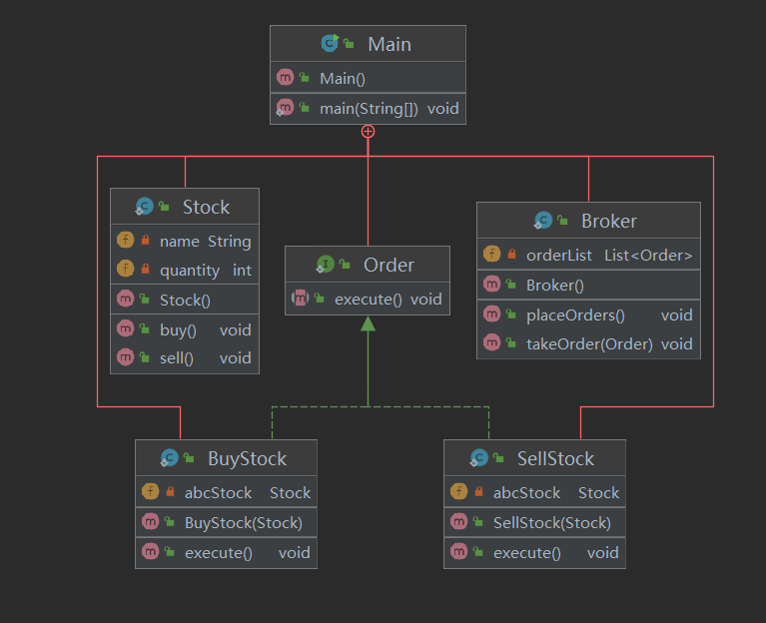Click the red lock icon beside name

click(145, 241)
